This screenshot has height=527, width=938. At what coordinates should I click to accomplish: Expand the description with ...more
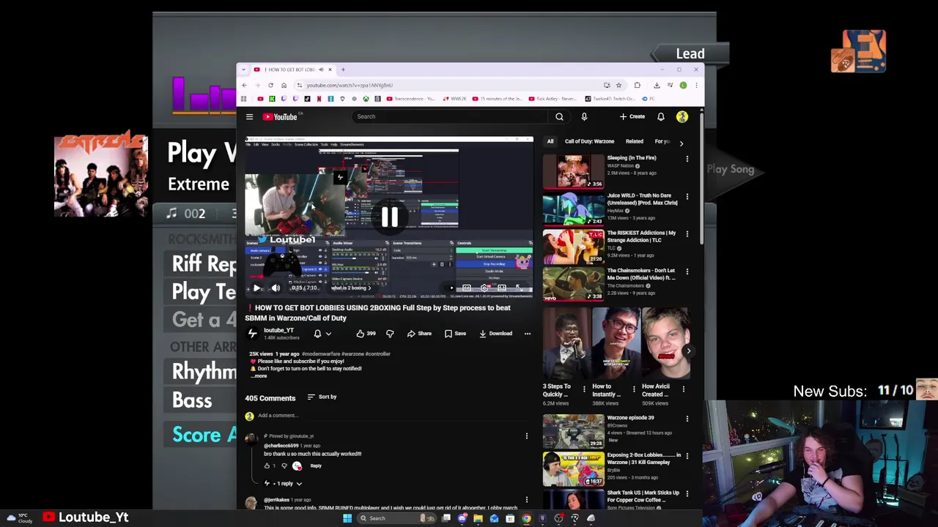(259, 375)
